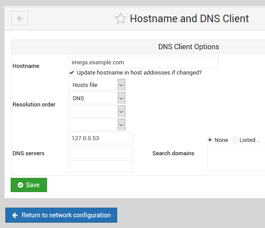Select the Listed search domains radio
Screen dimensions: 265x228
point(235,140)
